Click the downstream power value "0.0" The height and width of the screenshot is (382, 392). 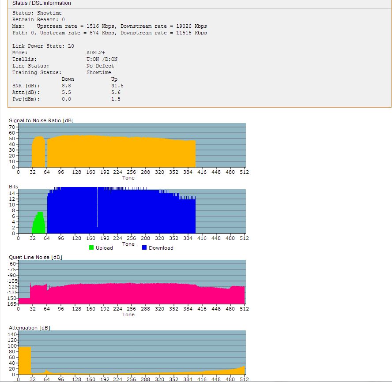click(x=66, y=99)
